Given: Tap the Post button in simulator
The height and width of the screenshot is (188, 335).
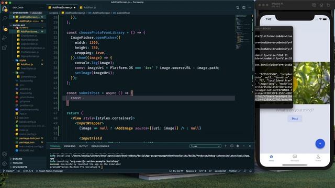Looking at the screenshot, I should (295, 119).
